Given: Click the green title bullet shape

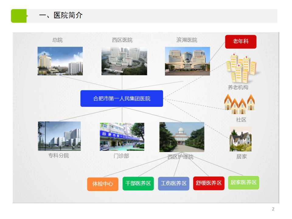Looking at the screenshot, I should [x=19, y=16].
